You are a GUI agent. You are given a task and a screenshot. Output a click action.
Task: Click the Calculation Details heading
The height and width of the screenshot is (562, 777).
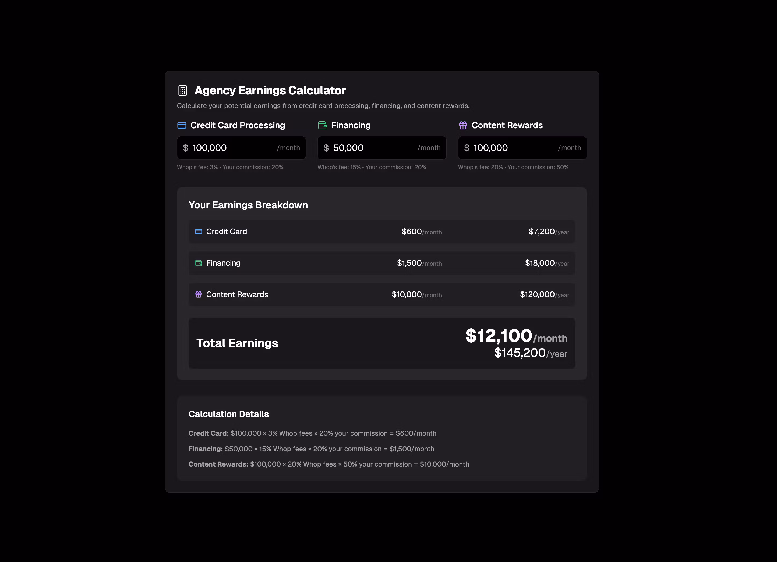[228, 414]
